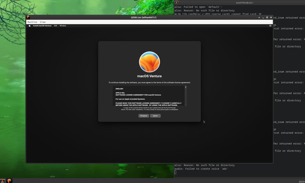Click the terminal window title bar icon
This screenshot has width=305, height=183.
[x=176, y=2]
